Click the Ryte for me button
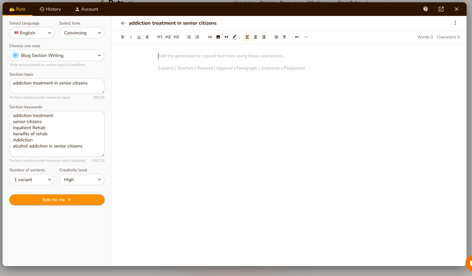Screen dimensions: 472x276 point(57,200)
